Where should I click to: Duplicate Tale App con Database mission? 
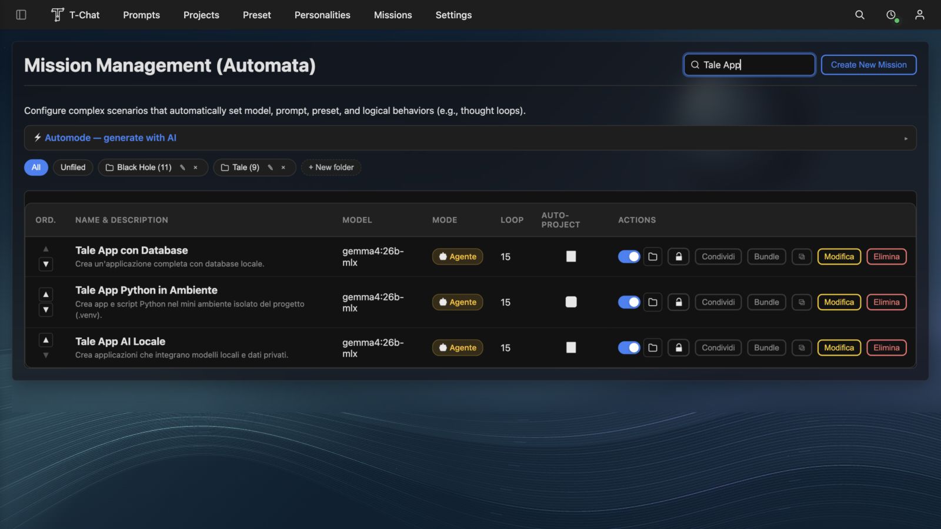802,256
